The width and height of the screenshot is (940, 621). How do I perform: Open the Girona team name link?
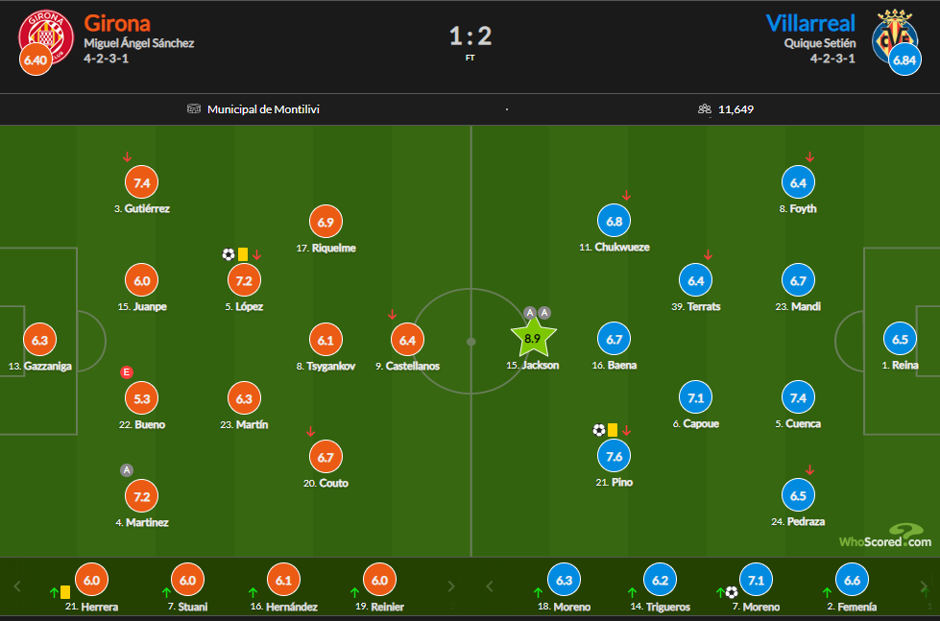tap(117, 23)
